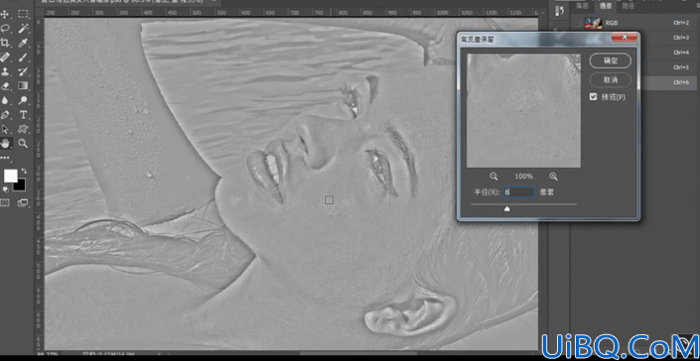Click the foreground color swatch
Viewport: 700px width, 361px height.
pyautogui.click(x=10, y=176)
